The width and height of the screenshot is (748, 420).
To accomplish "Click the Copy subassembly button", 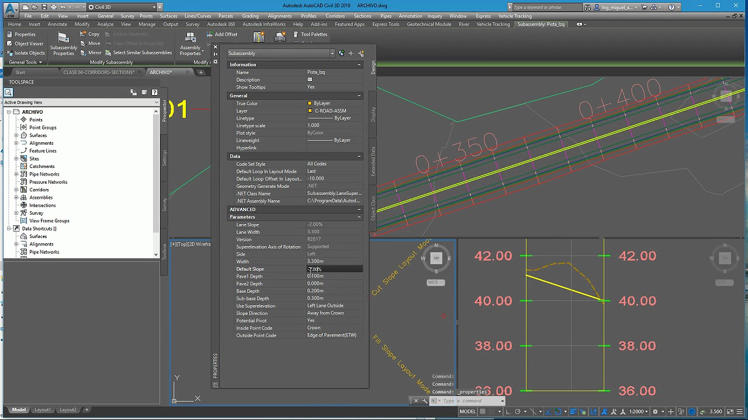I will (x=90, y=34).
